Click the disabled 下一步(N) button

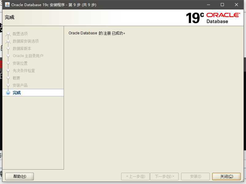(164, 177)
